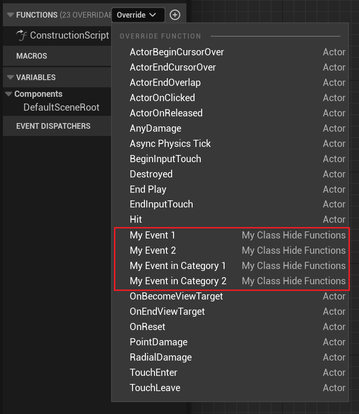This screenshot has width=359, height=414.
Task: Select RadialDamage override function
Action: click(x=160, y=357)
